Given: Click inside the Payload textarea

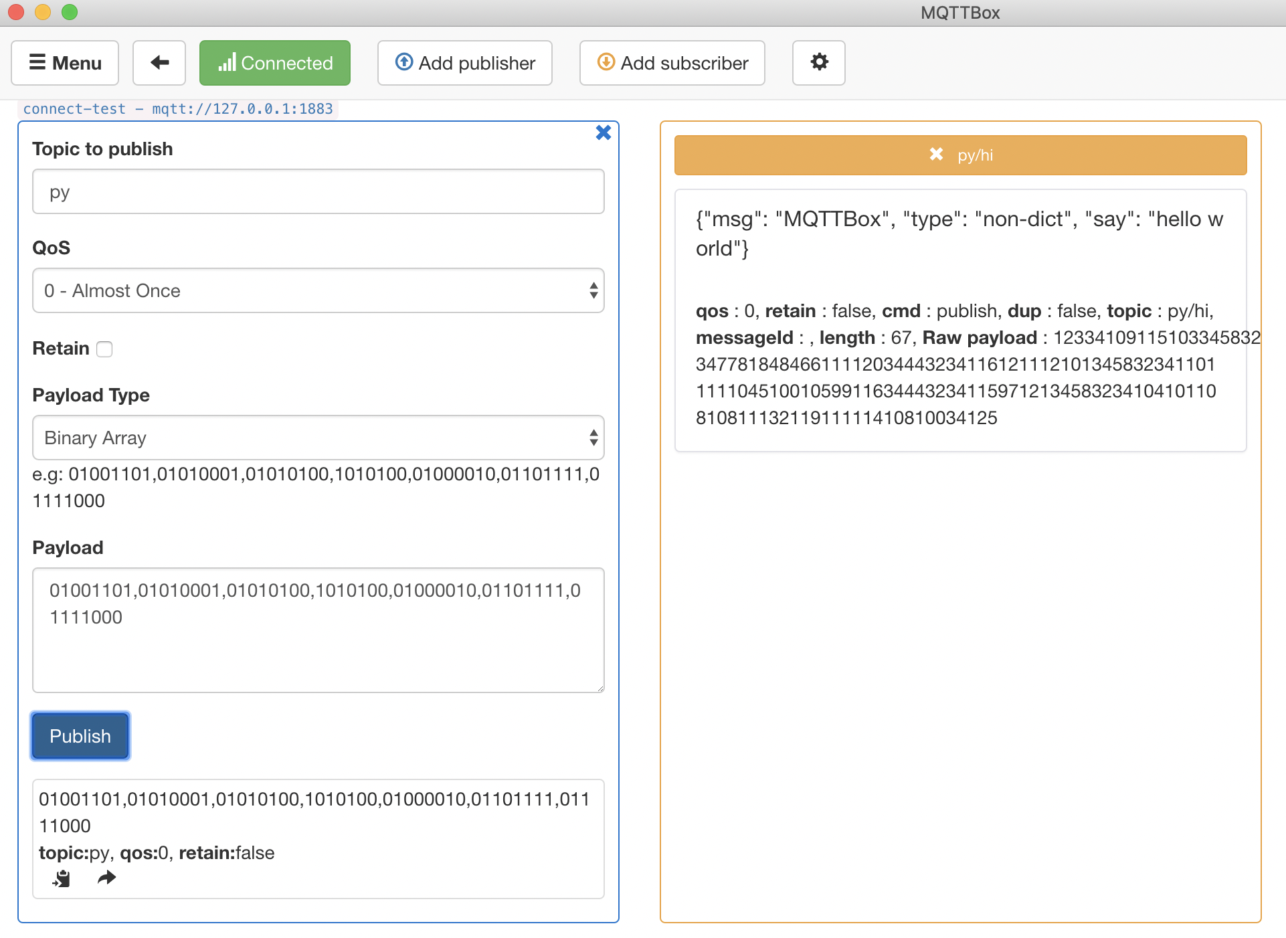Looking at the screenshot, I should pyautogui.click(x=318, y=630).
